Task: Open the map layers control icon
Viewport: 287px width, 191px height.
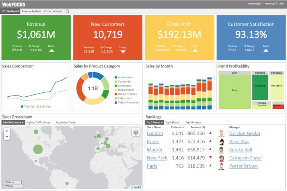Action: 136,132
